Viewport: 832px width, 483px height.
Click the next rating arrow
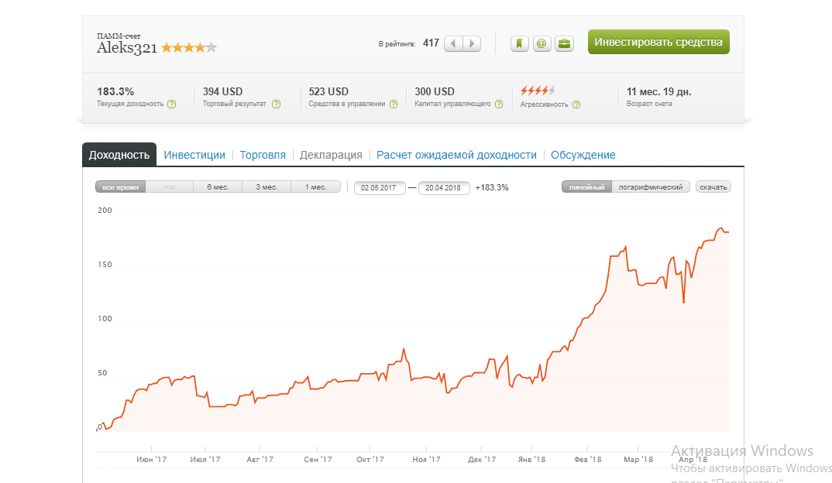point(472,43)
